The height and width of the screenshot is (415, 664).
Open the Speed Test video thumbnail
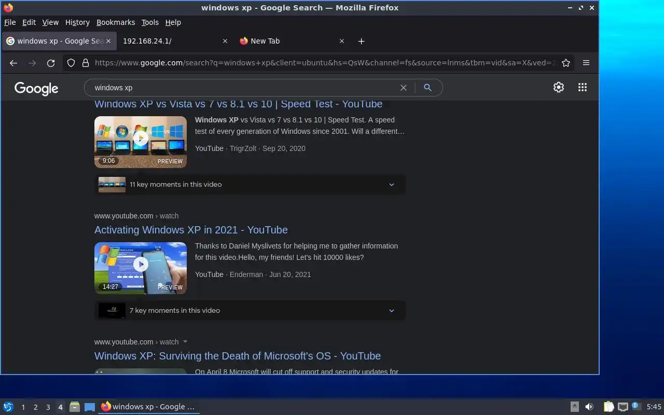(141, 142)
